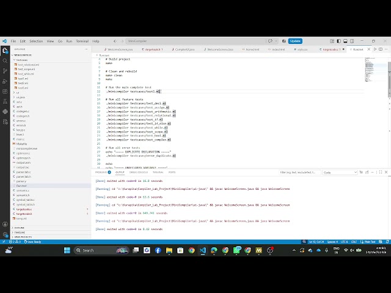Screen dimensions: 391x293
Task: Click the output filter input field
Action: (x=299, y=172)
